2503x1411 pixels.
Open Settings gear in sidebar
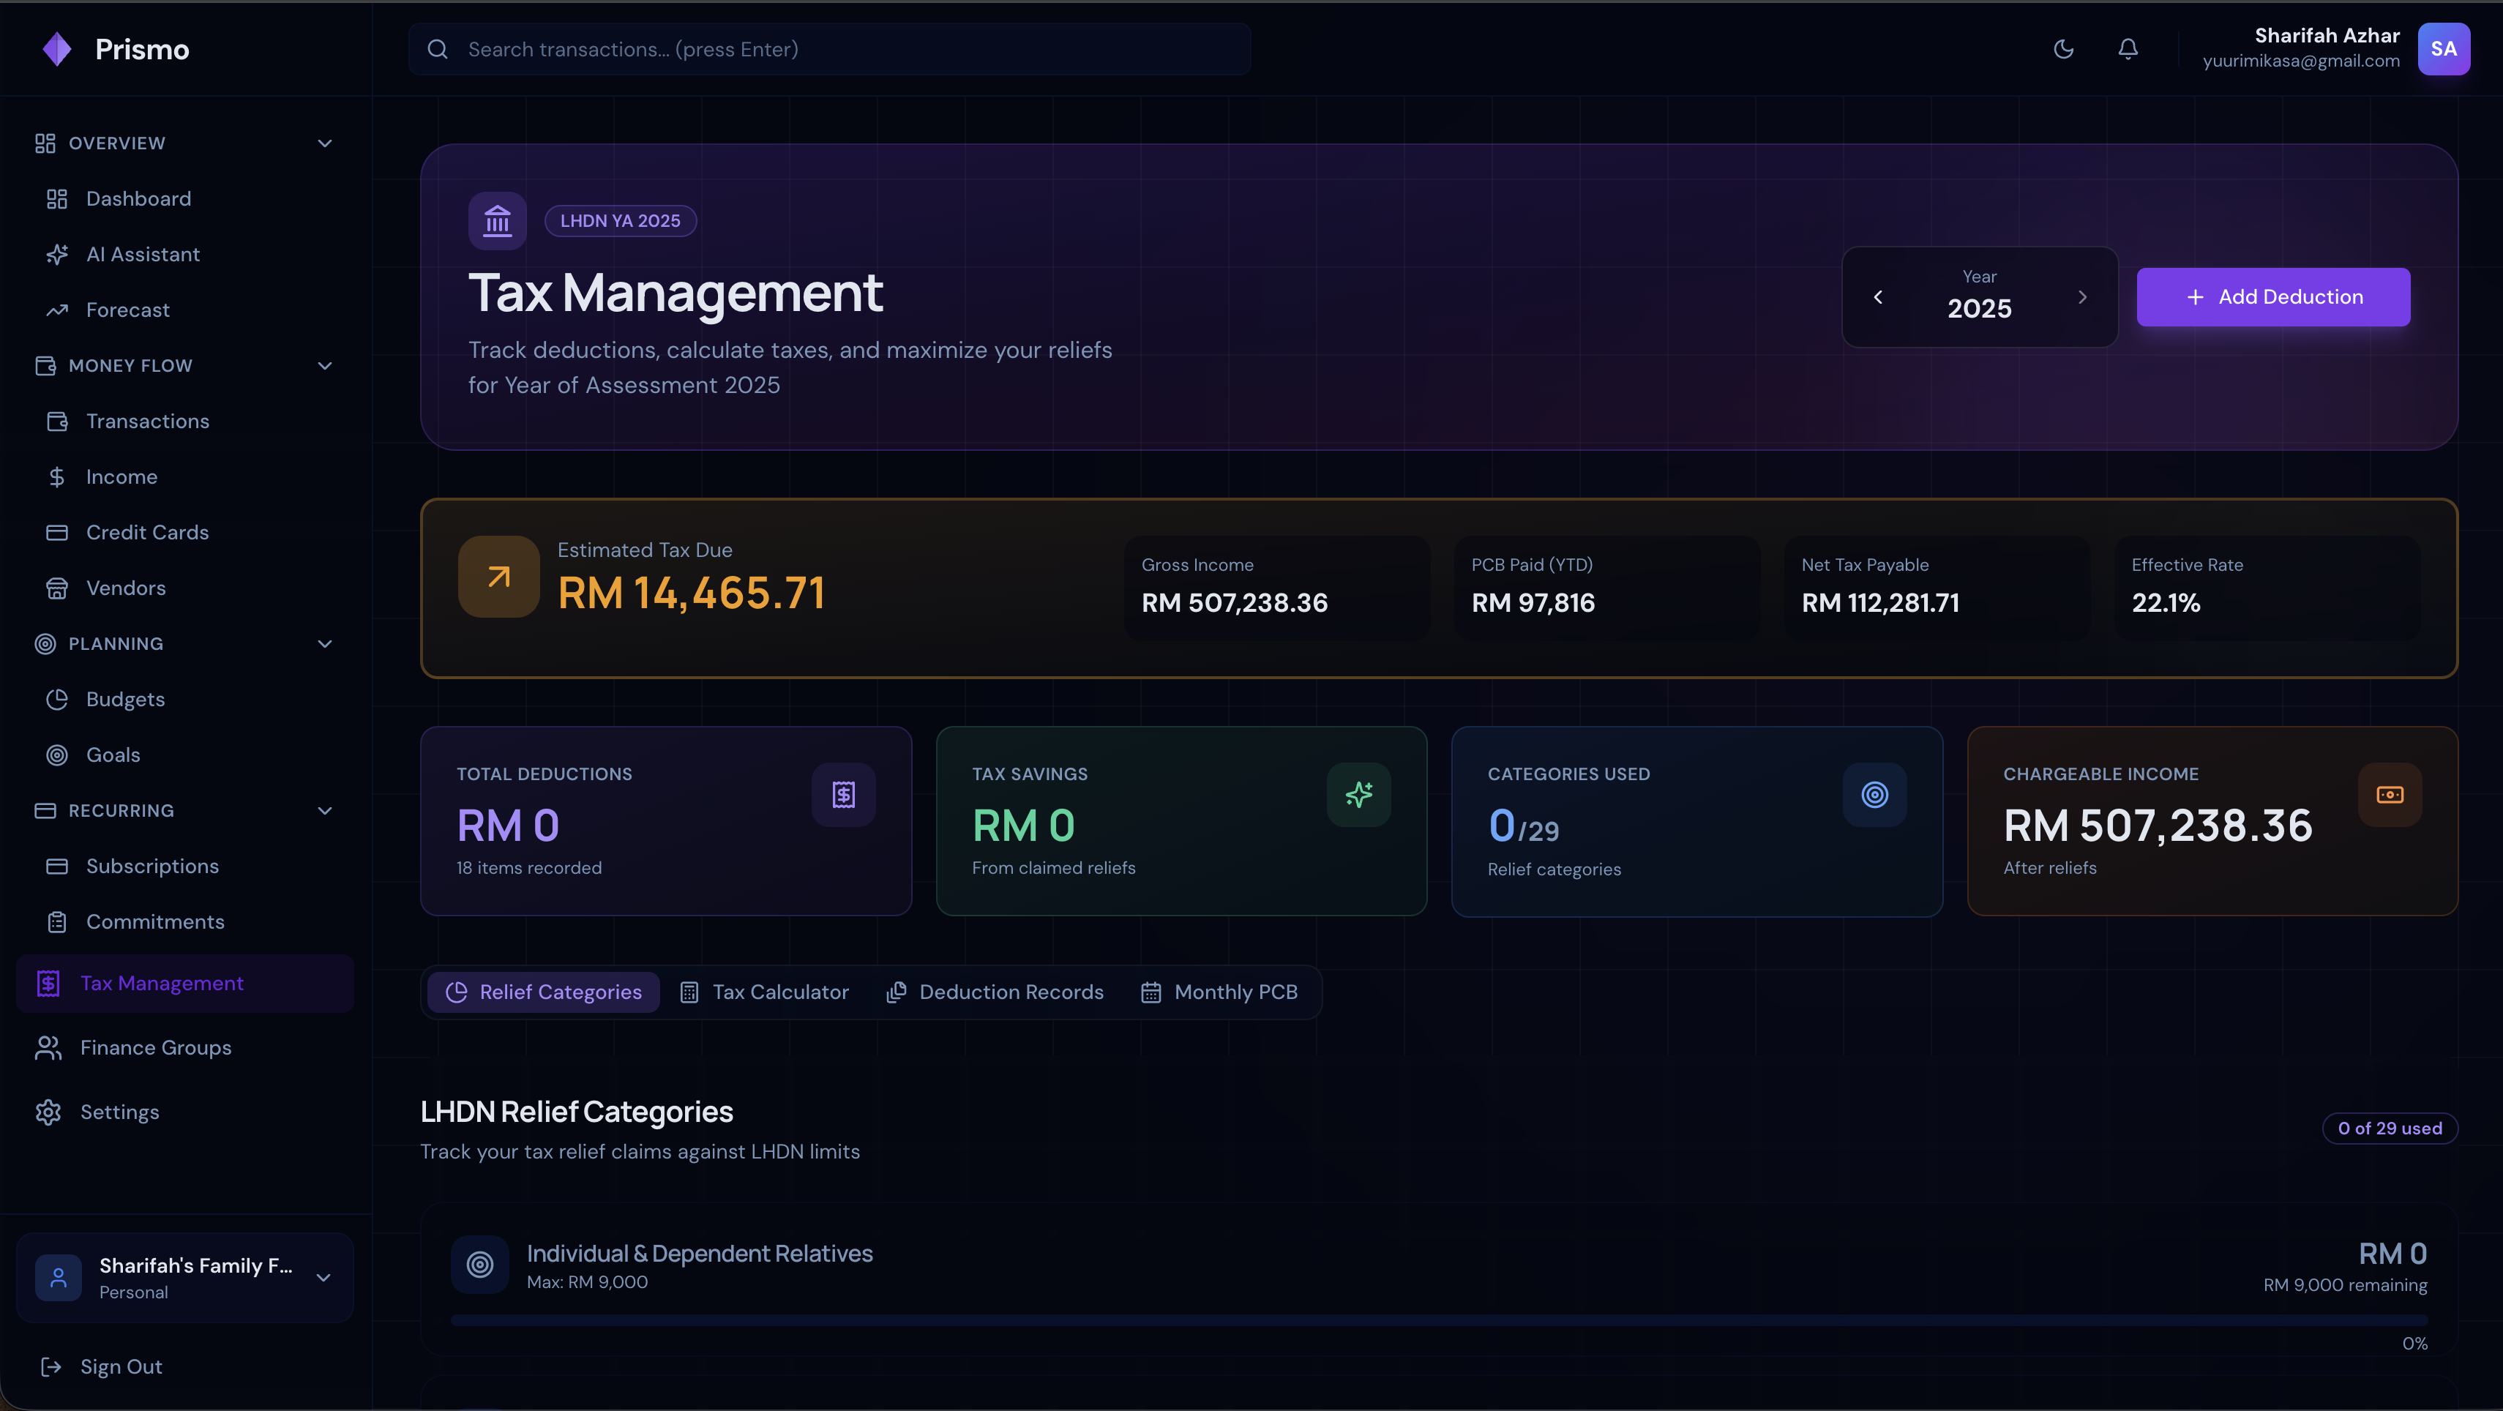point(48,1112)
